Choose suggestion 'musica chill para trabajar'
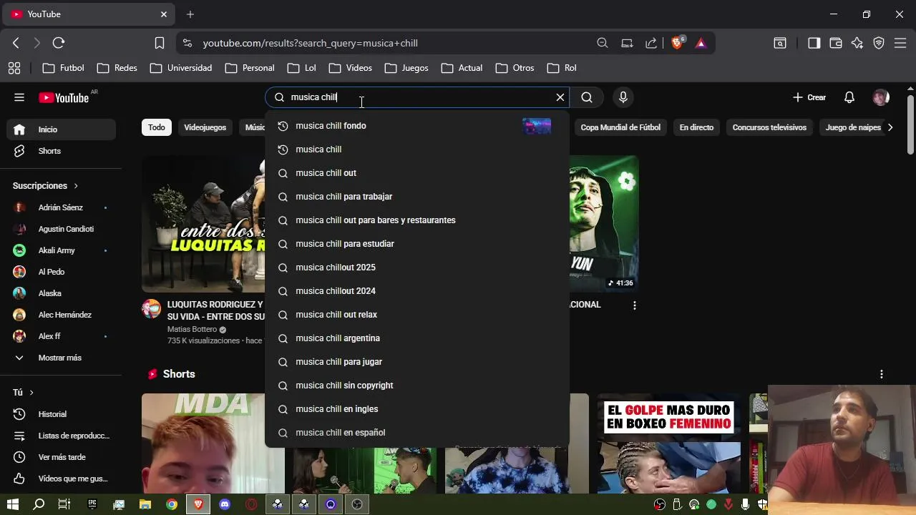The height and width of the screenshot is (515, 916). pos(417,197)
